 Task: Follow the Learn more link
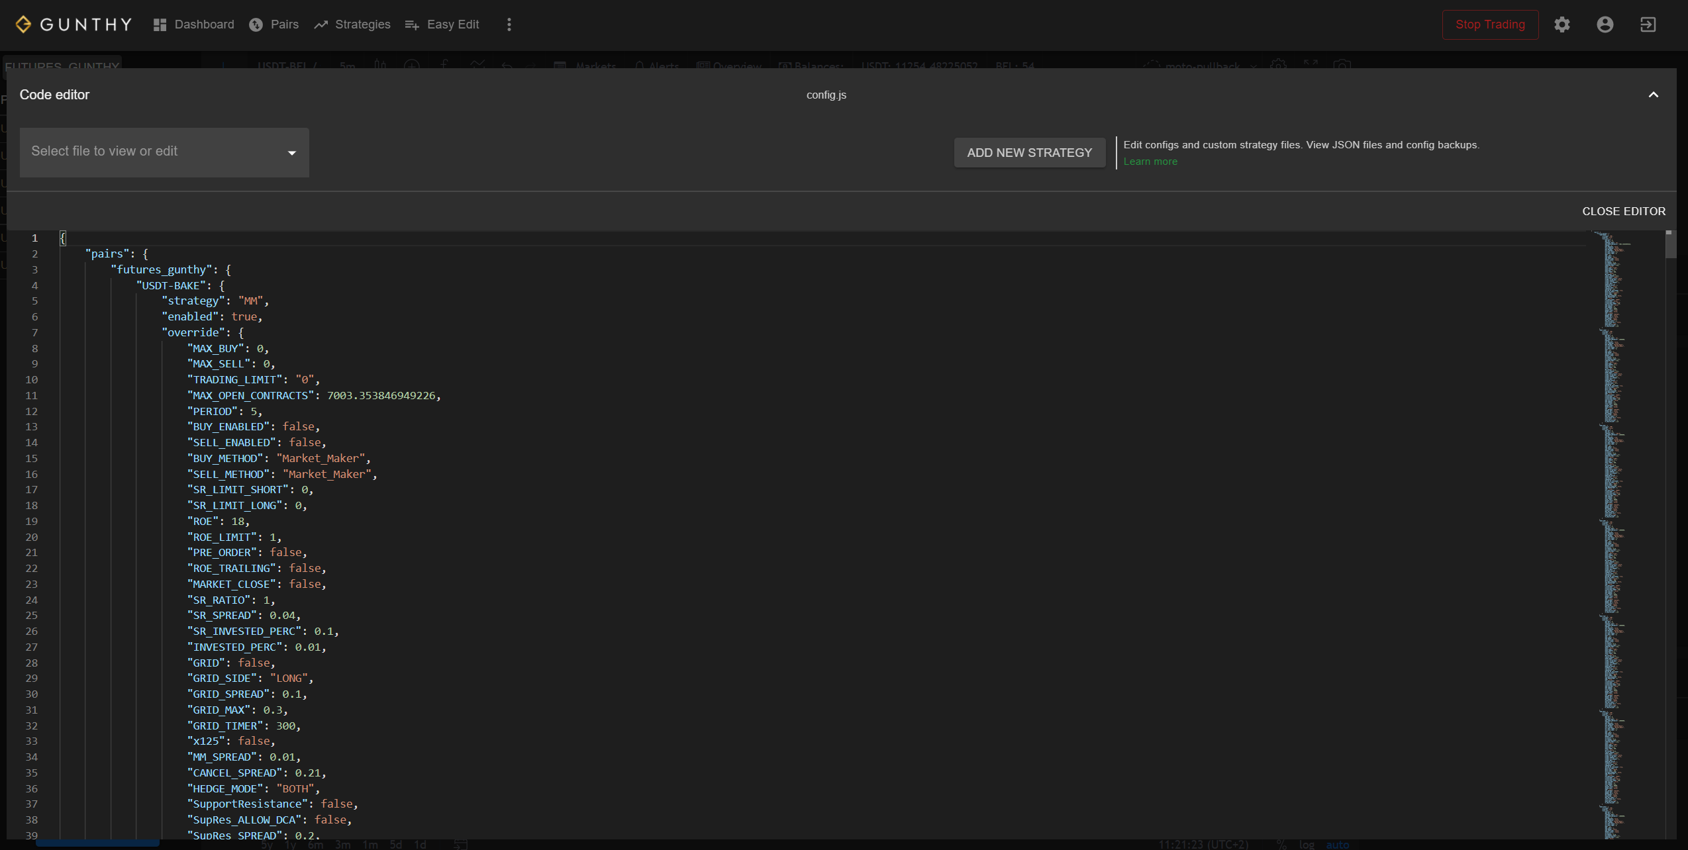point(1150,162)
